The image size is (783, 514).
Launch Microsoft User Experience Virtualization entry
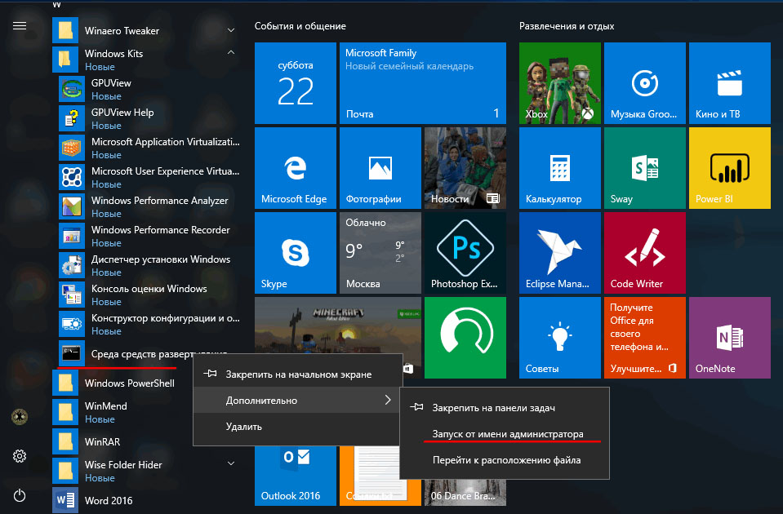point(149,178)
